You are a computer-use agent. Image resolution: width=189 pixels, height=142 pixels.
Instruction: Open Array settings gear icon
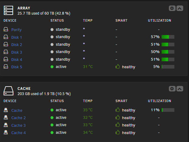(x=172, y=8)
